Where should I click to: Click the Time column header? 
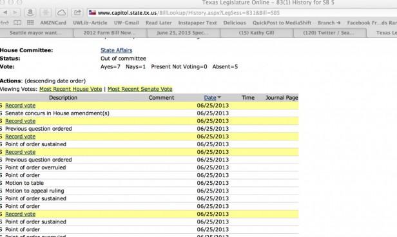[x=248, y=98]
